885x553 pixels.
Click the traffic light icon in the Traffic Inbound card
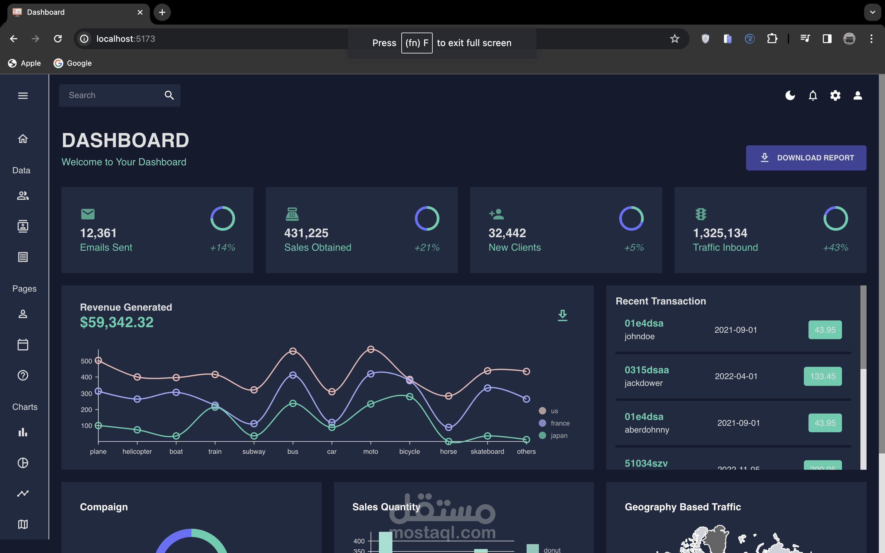pos(701,214)
